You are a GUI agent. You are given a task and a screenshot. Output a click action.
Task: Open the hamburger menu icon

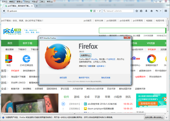click(166, 11)
